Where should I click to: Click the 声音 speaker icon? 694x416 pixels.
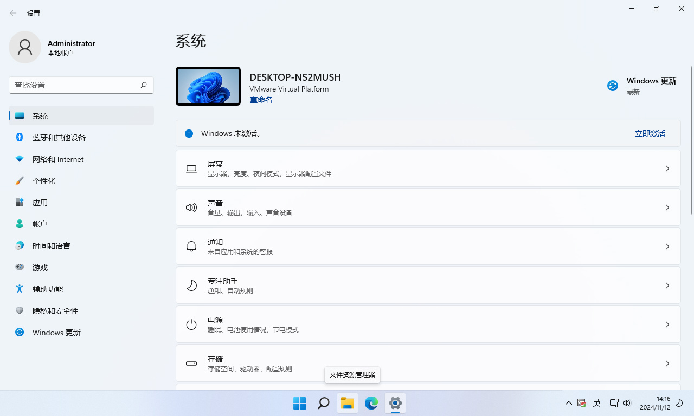(x=191, y=207)
